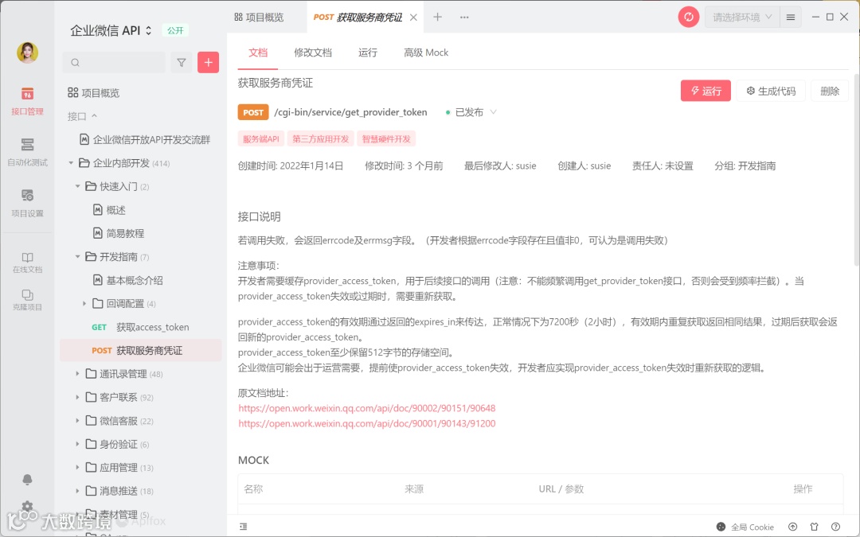Open the tab more options ellipsis
860x537 pixels.
coord(464,17)
